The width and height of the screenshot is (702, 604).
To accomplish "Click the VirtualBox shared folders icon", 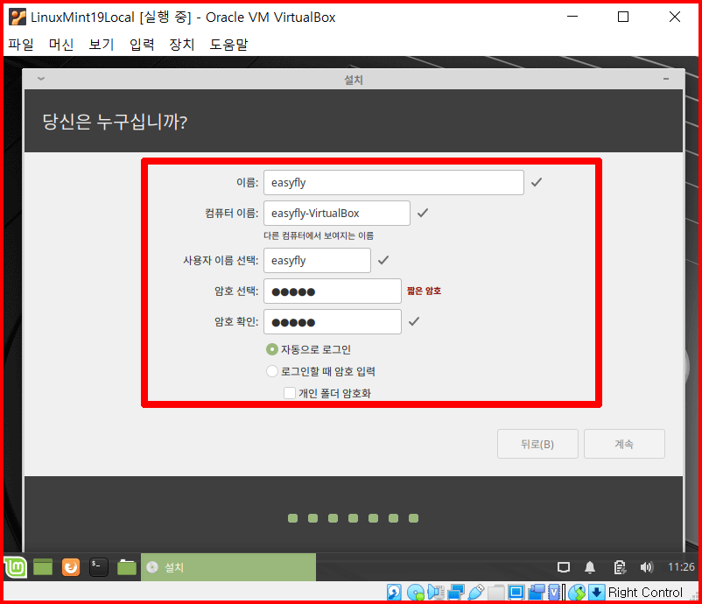I will click(x=495, y=593).
